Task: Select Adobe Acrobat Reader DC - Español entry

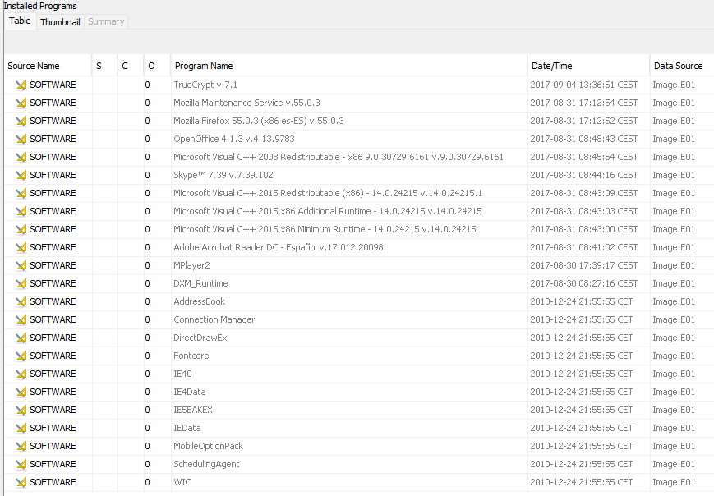Action: tap(279, 247)
